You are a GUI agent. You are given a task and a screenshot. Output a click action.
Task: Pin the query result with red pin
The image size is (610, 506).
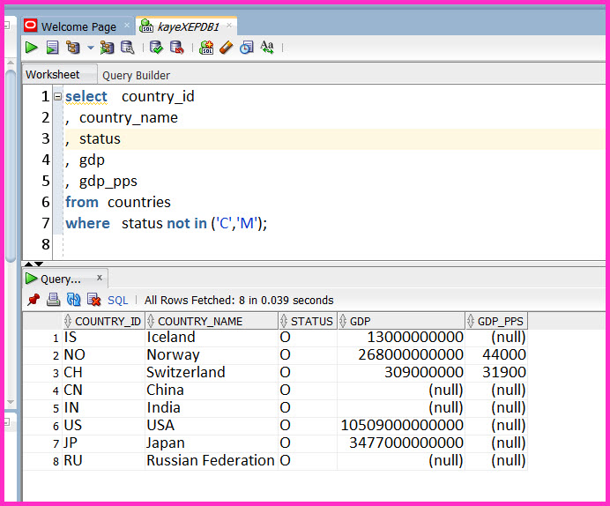(33, 300)
